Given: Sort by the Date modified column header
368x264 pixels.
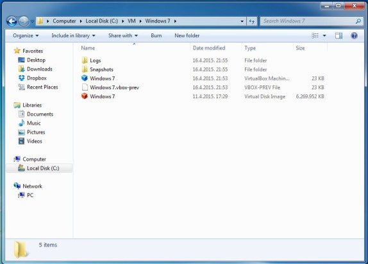Looking at the screenshot, I should coord(209,48).
